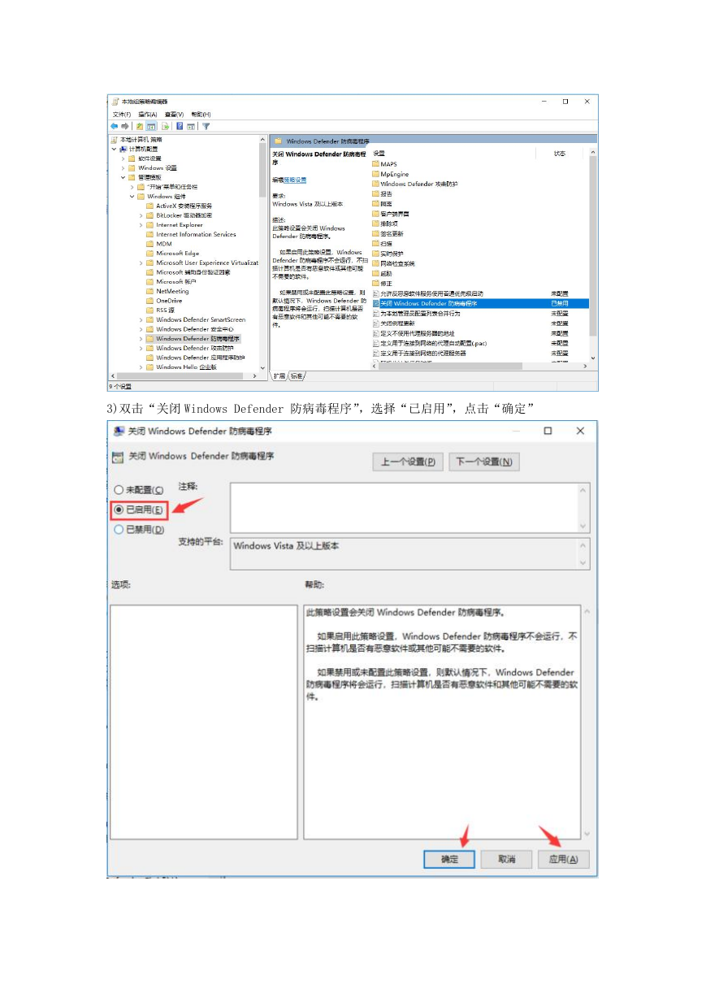Collapse the 计算机配置 tree node

(114, 150)
